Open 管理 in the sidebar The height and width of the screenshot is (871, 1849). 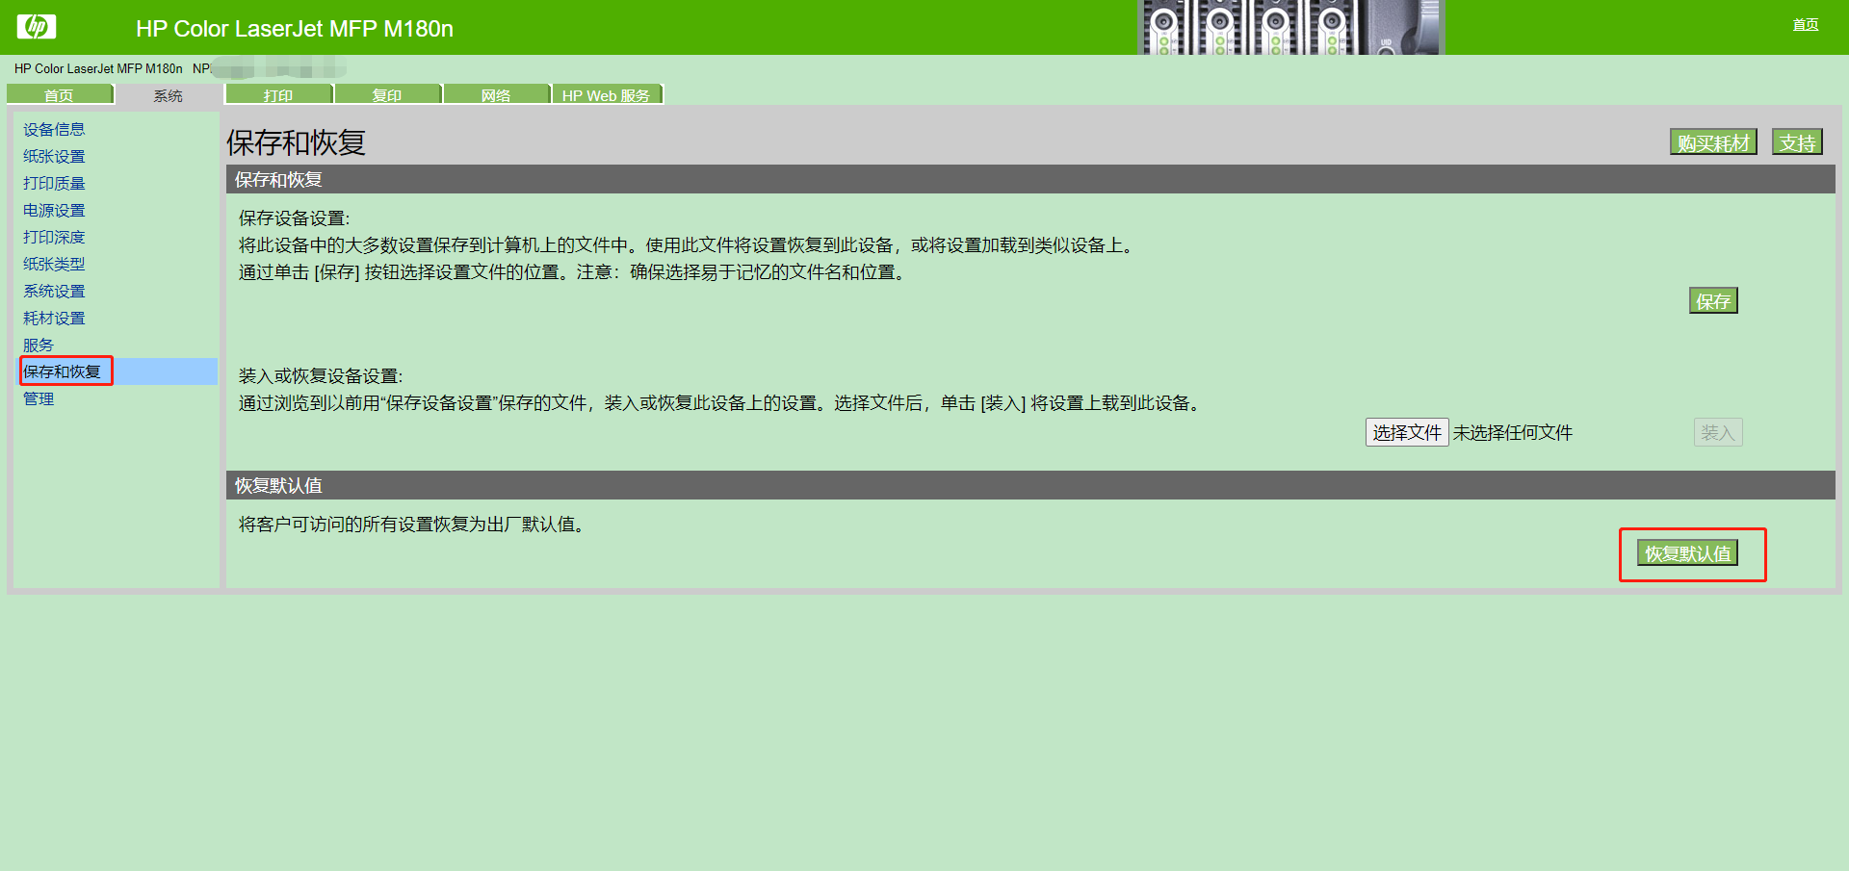[39, 398]
